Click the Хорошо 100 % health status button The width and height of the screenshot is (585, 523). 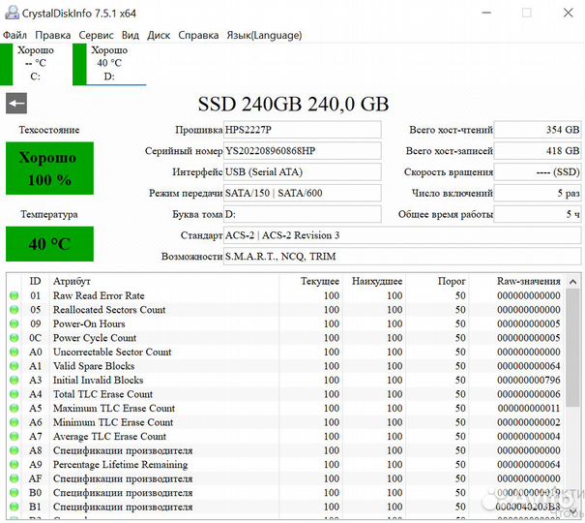(x=49, y=169)
